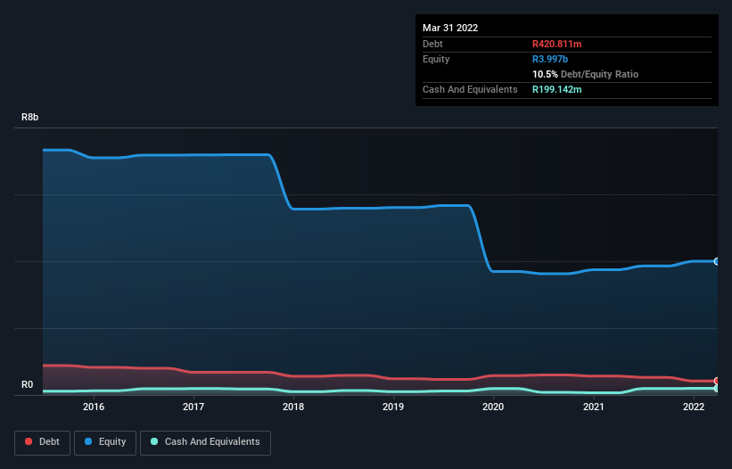Click the 10.5% Debt/Equity Ratio text
The height and width of the screenshot is (469, 732).
[586, 74]
